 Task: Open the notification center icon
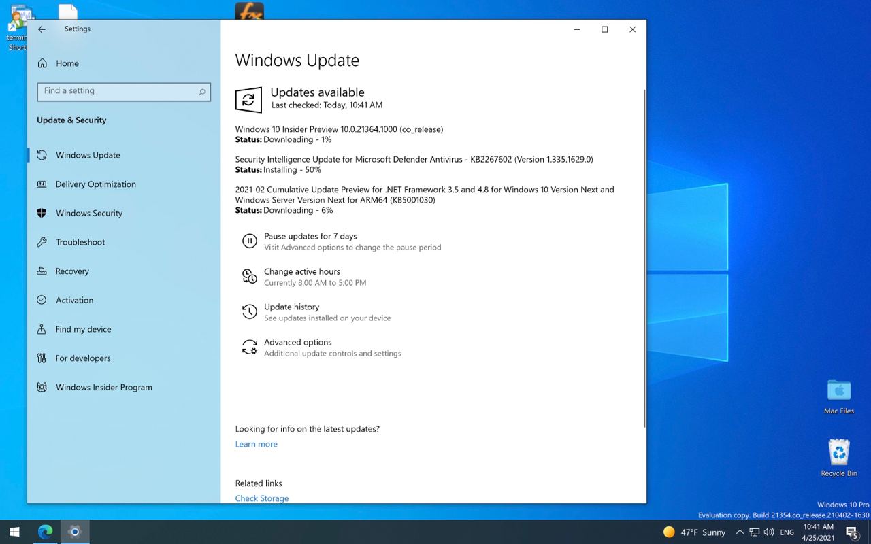point(851,532)
